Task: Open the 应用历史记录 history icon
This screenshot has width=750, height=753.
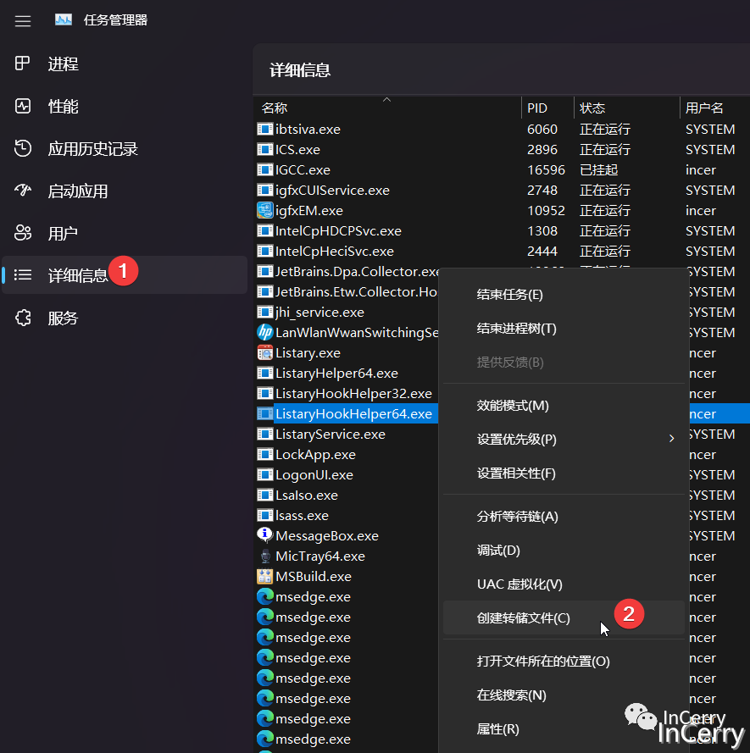Action: pyautogui.click(x=23, y=148)
